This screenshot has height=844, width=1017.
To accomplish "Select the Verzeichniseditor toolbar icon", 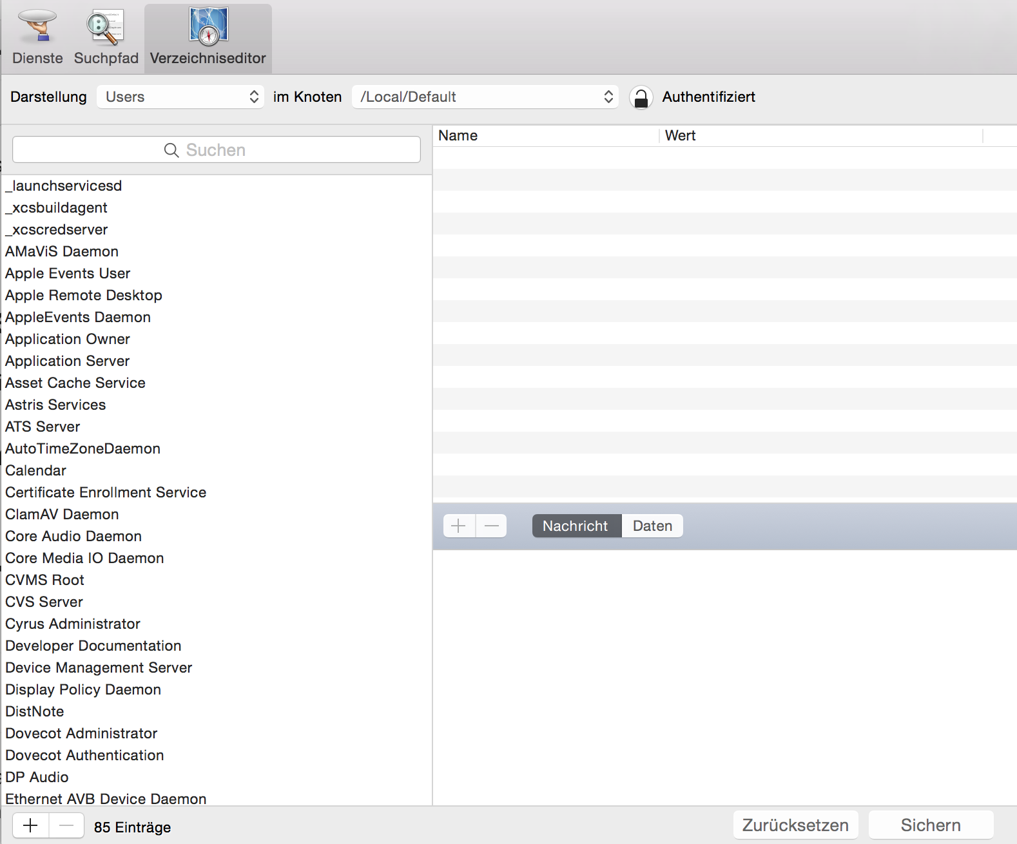I will point(208,27).
